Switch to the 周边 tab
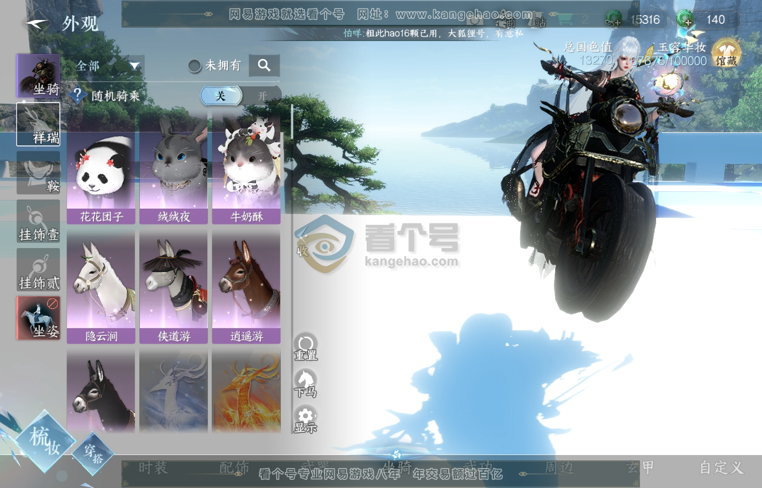The width and height of the screenshot is (762, 488). 559,467
